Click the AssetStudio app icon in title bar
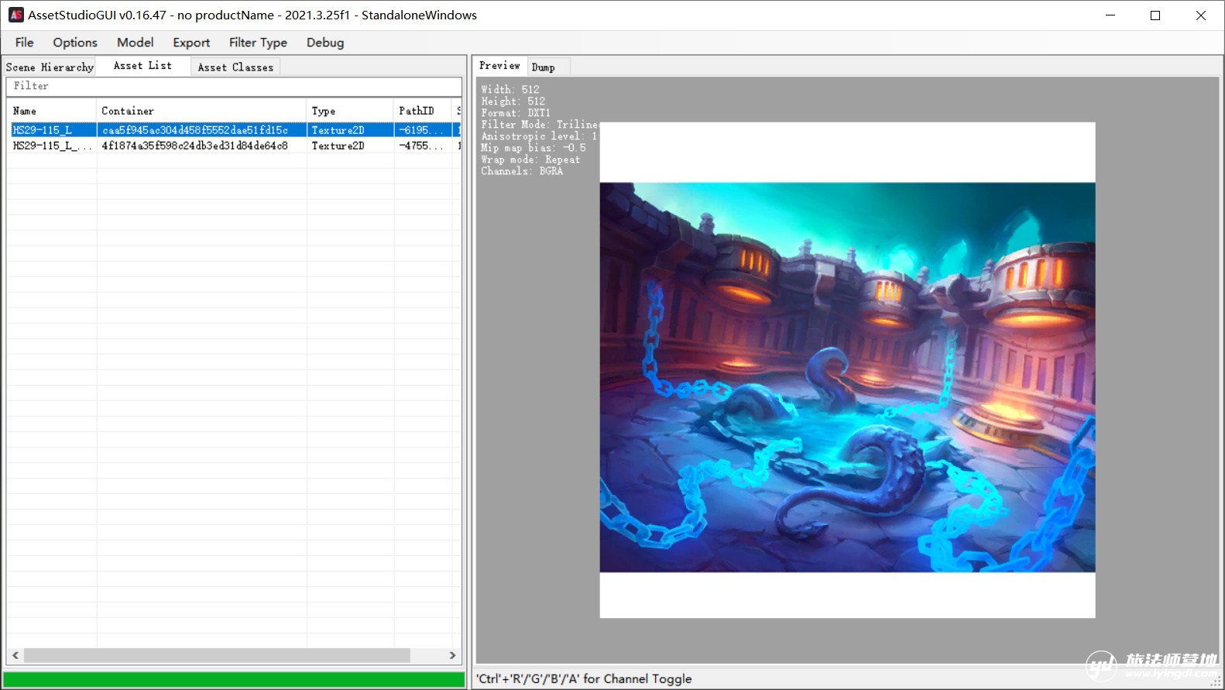The width and height of the screenshot is (1225, 690). [15, 15]
